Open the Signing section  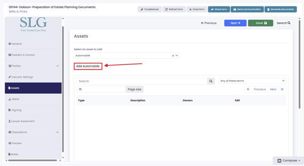(33, 110)
